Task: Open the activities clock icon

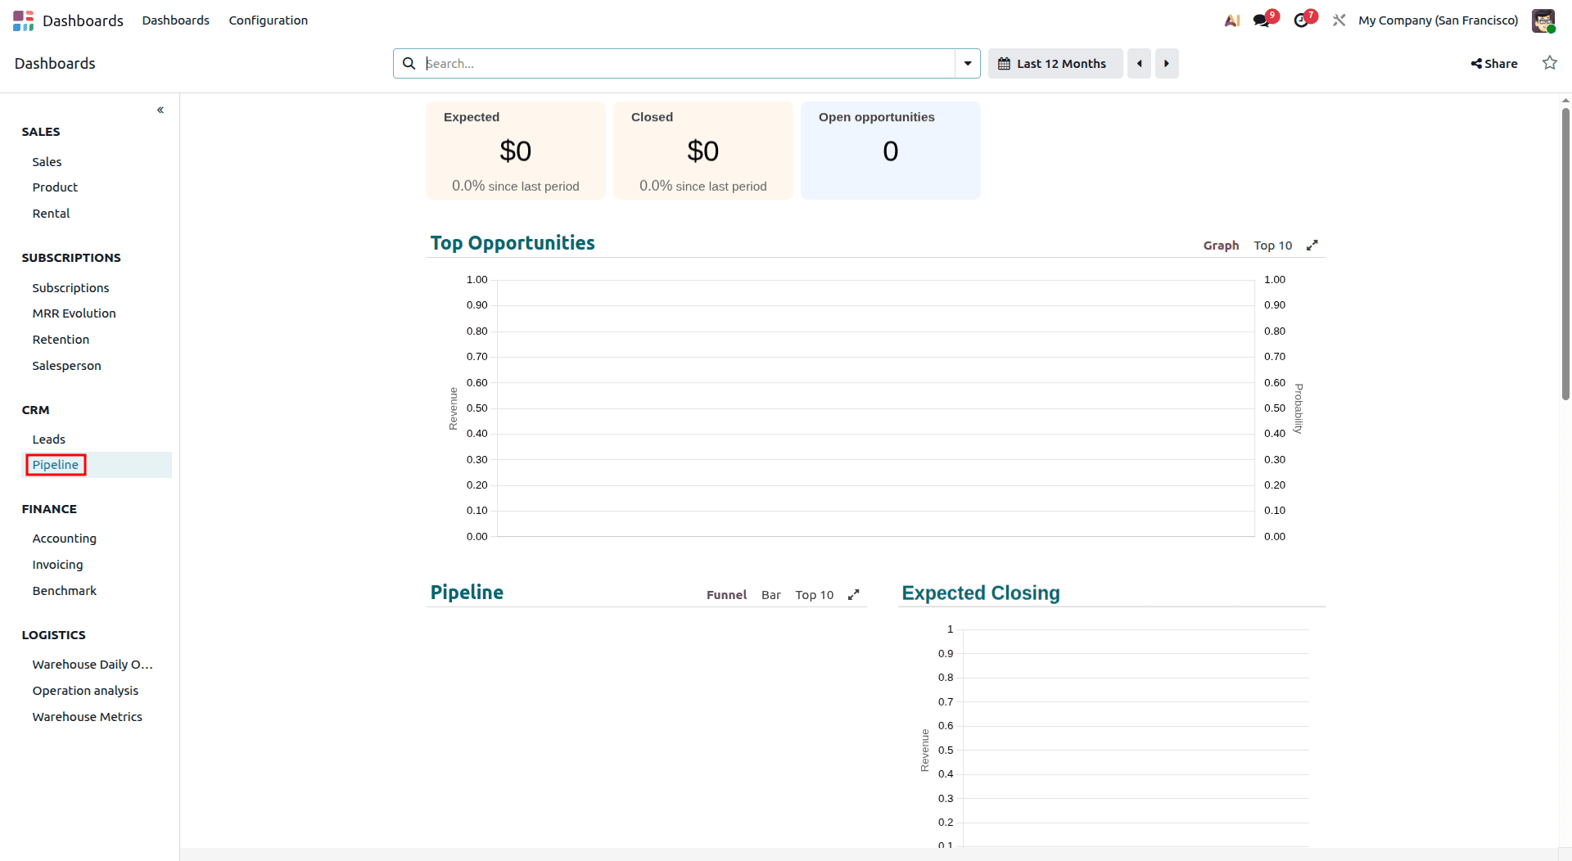Action: click(x=1302, y=20)
